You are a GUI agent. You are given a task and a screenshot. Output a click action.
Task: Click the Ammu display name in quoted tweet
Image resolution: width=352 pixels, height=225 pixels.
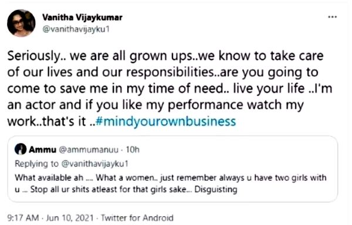click(x=42, y=149)
